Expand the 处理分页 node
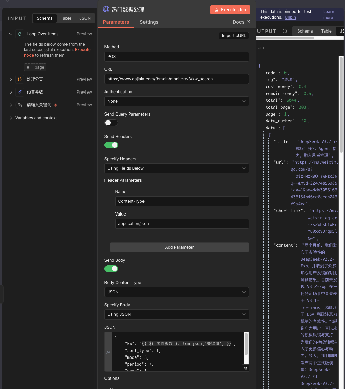345x389 pixels. tap(11, 79)
